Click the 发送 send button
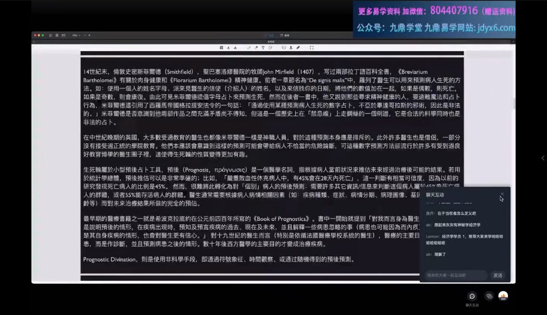 click(x=497, y=275)
